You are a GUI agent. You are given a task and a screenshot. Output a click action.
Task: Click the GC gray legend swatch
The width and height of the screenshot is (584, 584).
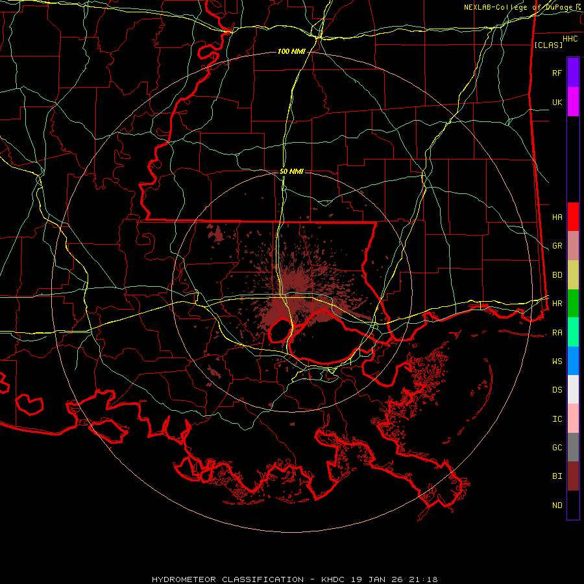click(x=573, y=447)
